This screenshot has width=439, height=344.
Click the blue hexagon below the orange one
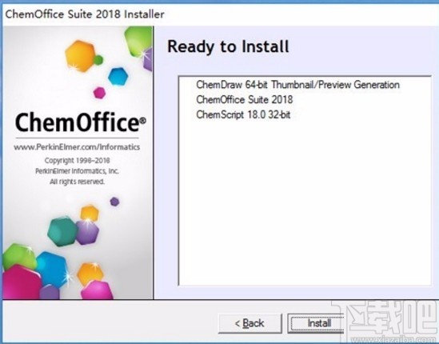118,76
